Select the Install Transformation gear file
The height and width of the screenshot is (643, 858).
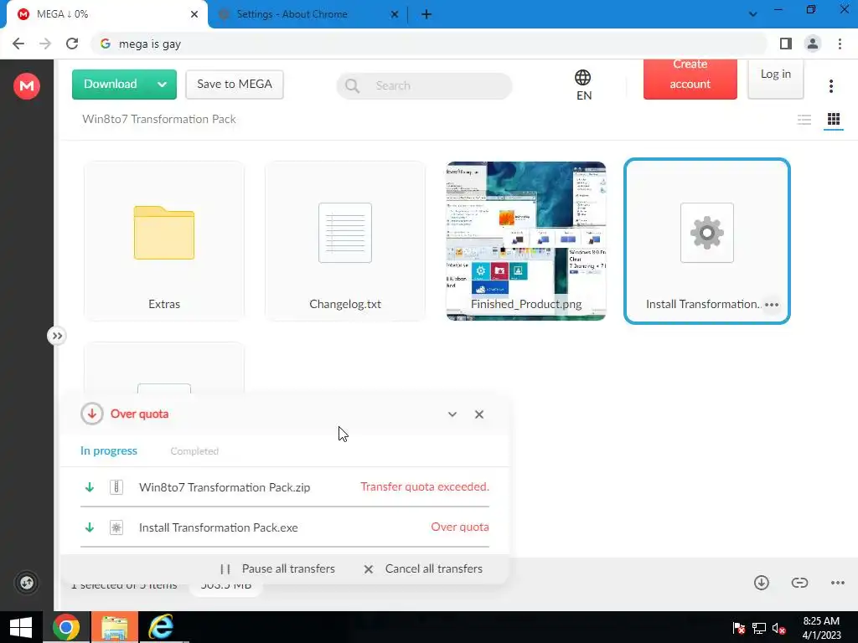[x=707, y=240]
